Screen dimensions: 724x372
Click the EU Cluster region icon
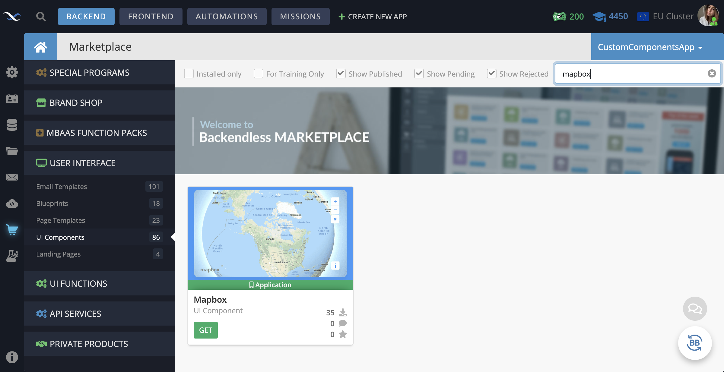[643, 16]
